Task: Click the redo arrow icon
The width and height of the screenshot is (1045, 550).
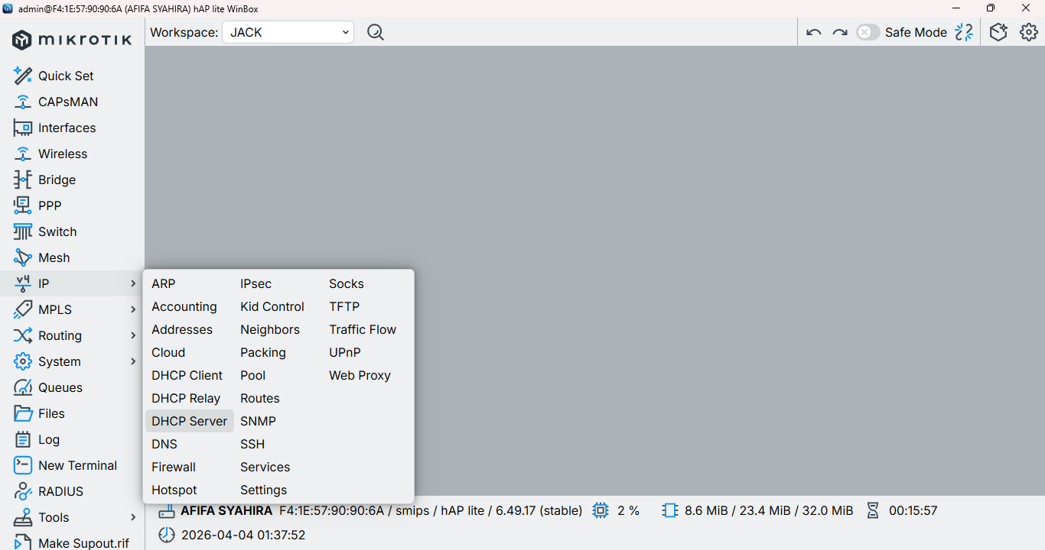Action: 840,32
